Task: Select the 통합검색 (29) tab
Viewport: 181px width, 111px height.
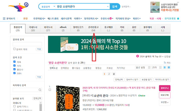Action: [x=18, y=29]
